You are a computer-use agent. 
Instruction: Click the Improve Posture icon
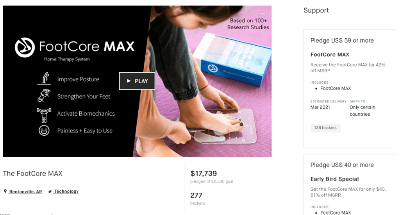coord(44,79)
